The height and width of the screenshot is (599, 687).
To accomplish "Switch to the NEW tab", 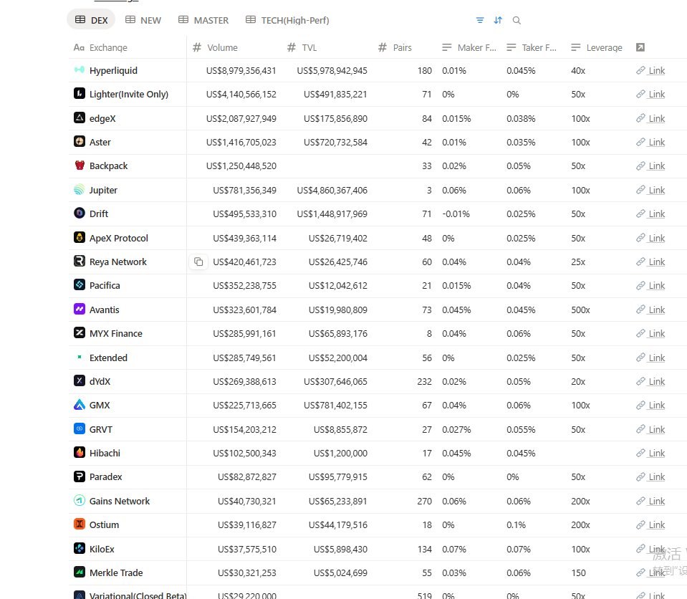I will point(143,20).
